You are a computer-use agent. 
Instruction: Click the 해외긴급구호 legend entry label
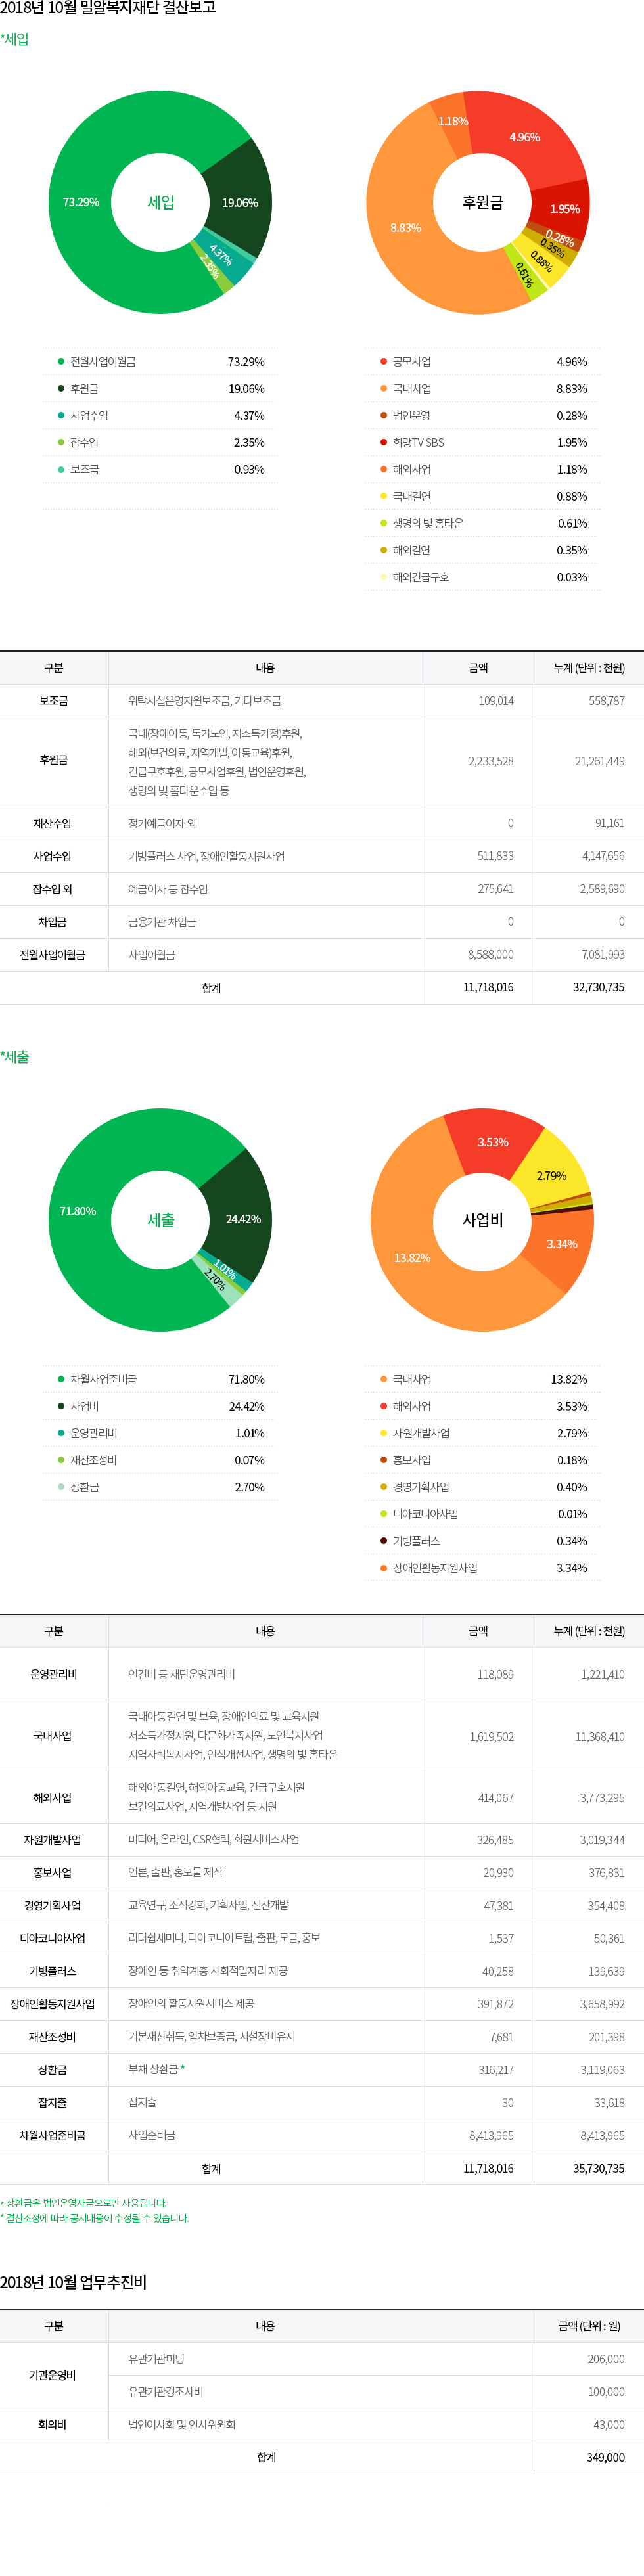pos(420,578)
